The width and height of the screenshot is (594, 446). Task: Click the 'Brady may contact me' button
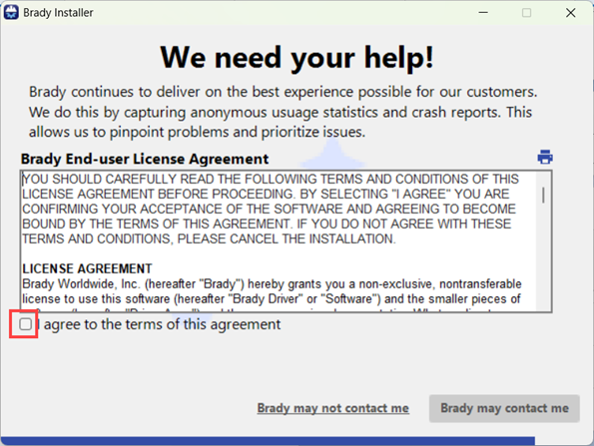(x=504, y=408)
